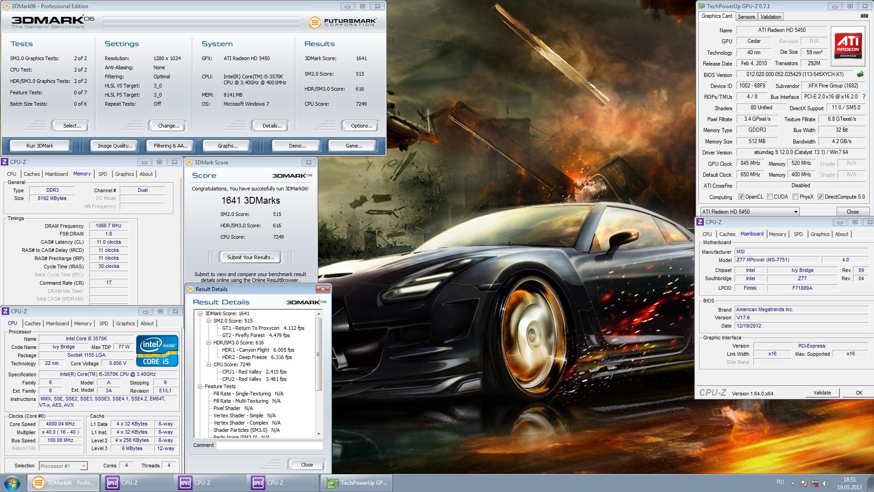Open About tab in CPU-Z Memory window
The width and height of the screenshot is (874, 492).
pos(146,174)
